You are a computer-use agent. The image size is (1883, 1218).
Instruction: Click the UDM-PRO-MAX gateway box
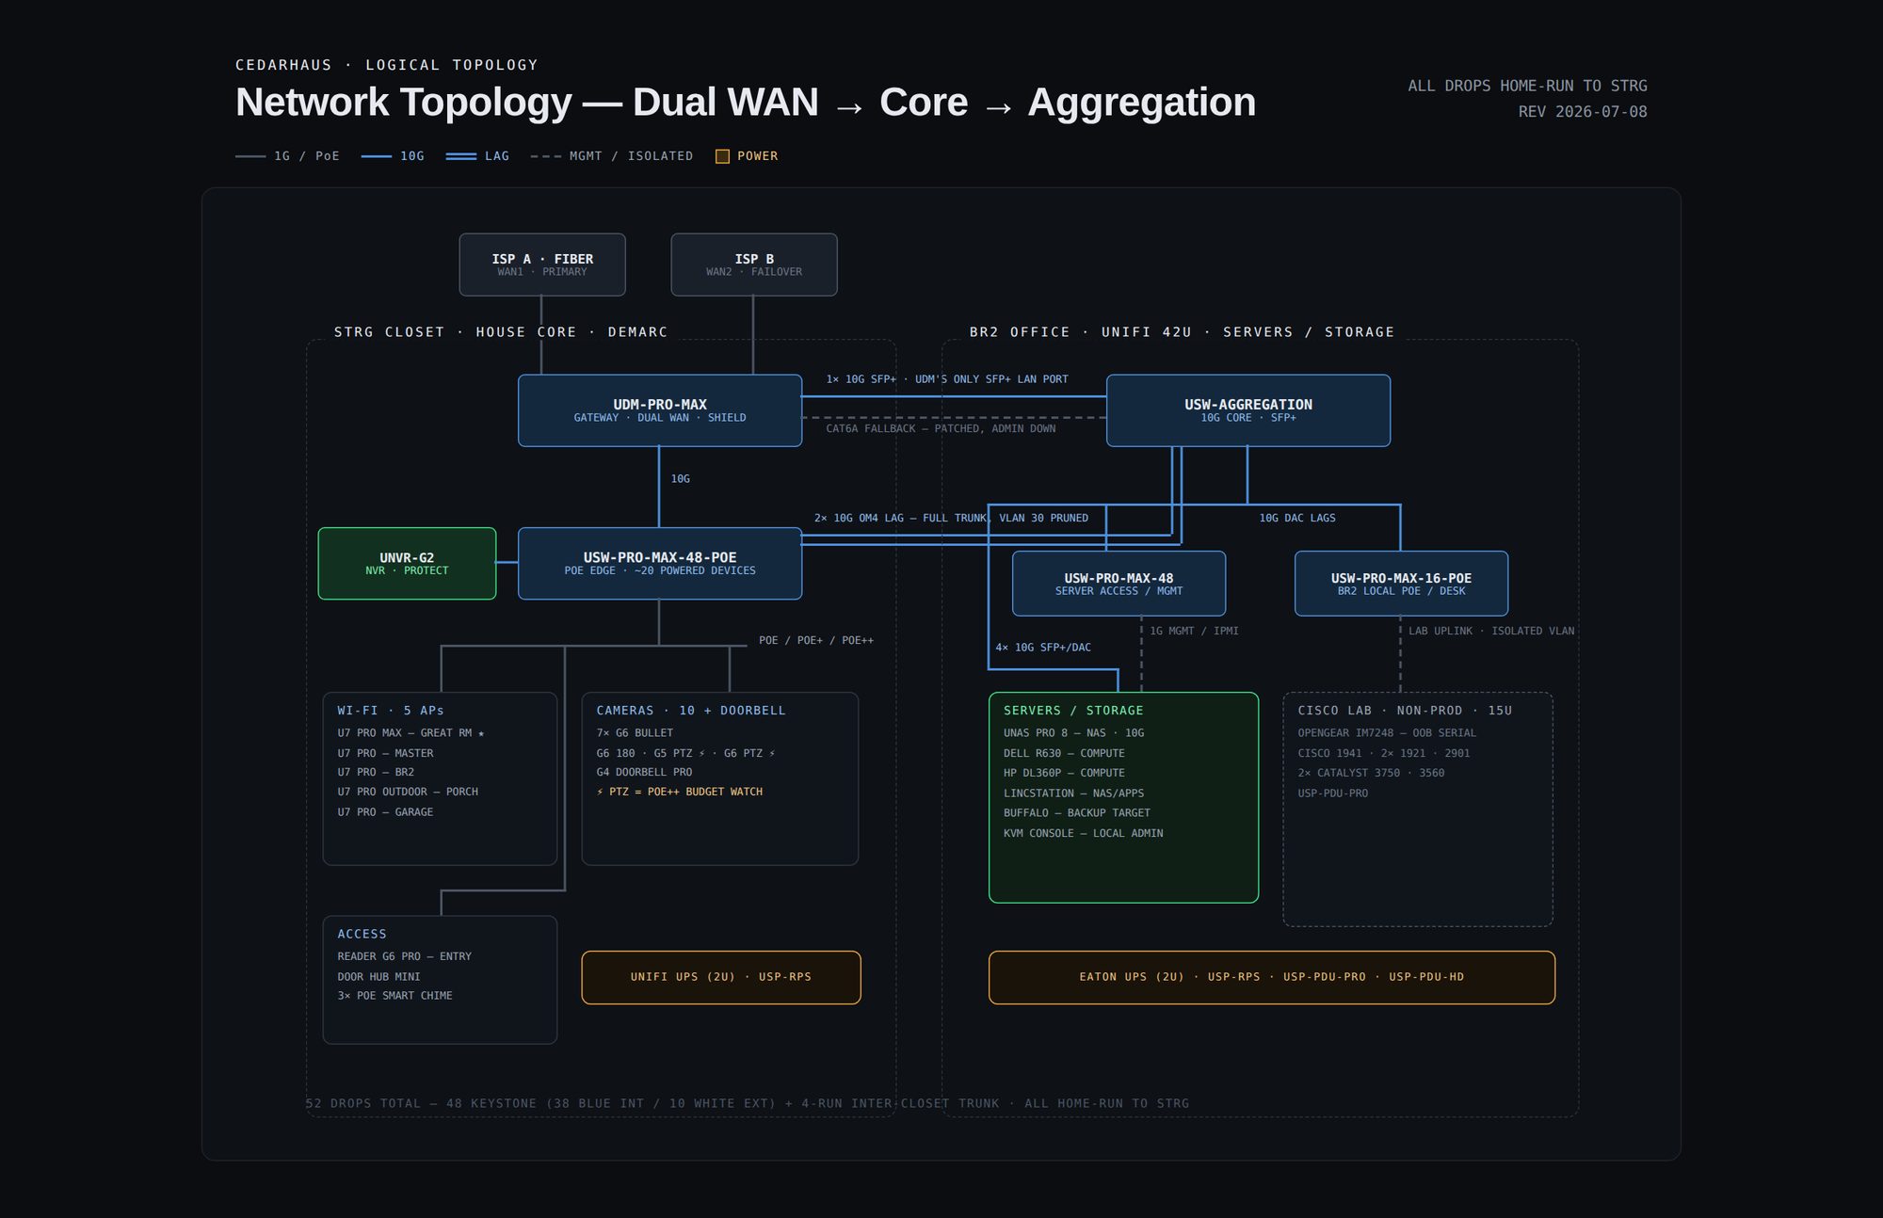(660, 410)
